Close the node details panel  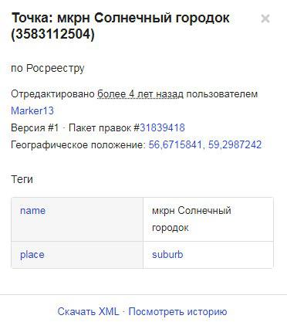tap(265, 19)
